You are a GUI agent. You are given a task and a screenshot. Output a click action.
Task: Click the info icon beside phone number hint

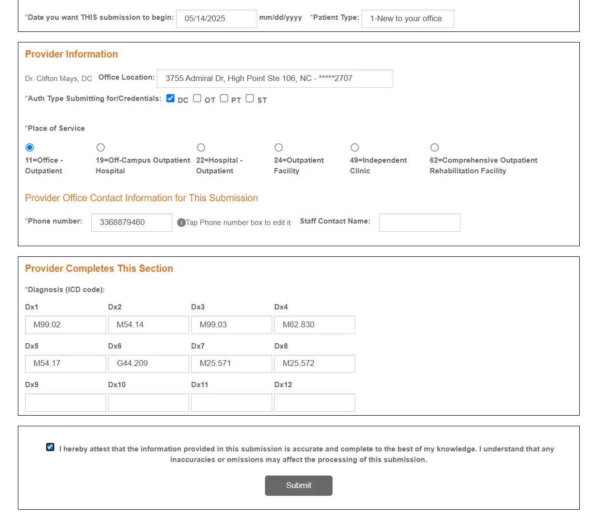[181, 223]
